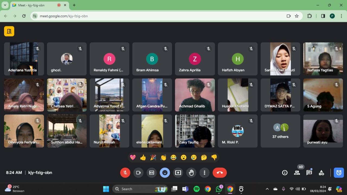This screenshot has height=195, width=347.
Task: Open the Activities panel
Action: coord(321,173)
